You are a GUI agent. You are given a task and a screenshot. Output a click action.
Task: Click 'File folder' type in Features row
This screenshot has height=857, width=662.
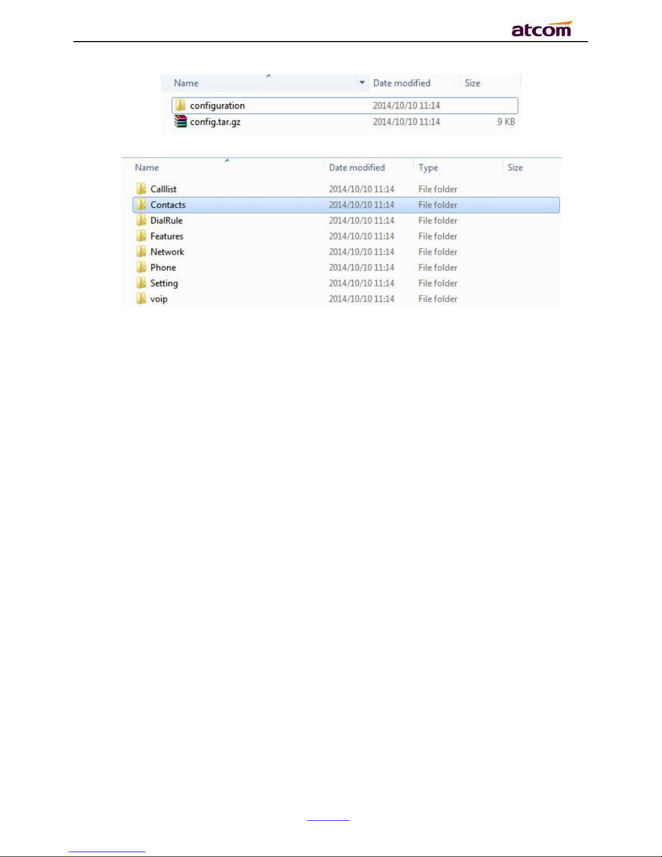tap(438, 236)
